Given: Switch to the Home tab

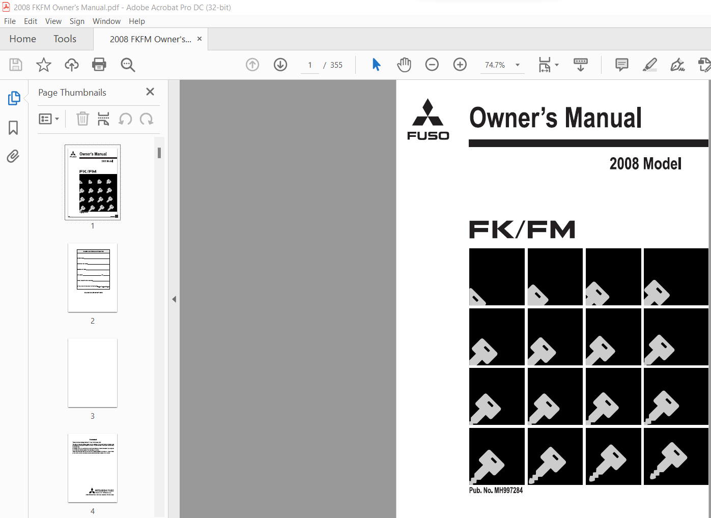Looking at the screenshot, I should tap(22, 39).
